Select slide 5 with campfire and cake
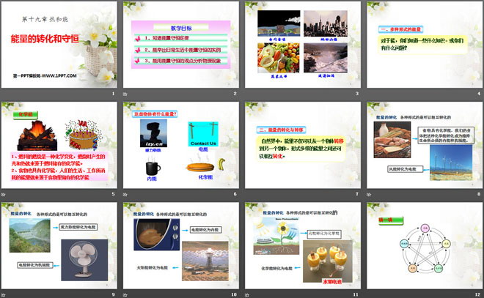The height and width of the screenshot is (298, 484). (x=59, y=145)
